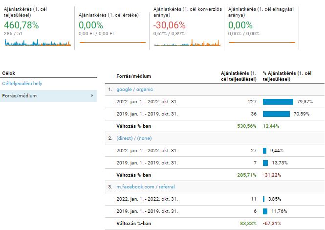Click the Forrás/médium column header

click(x=133, y=76)
